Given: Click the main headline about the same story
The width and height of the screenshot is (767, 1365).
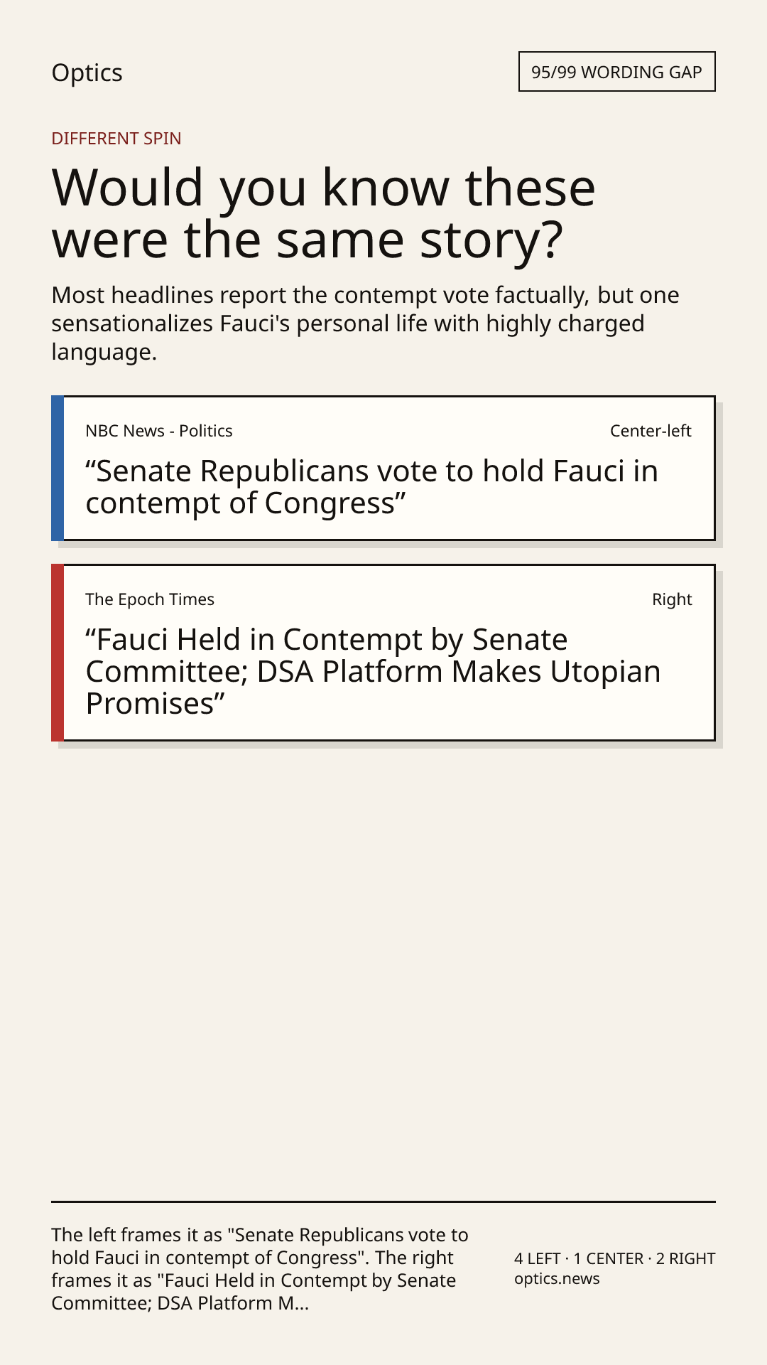Looking at the screenshot, I should coord(324,213).
